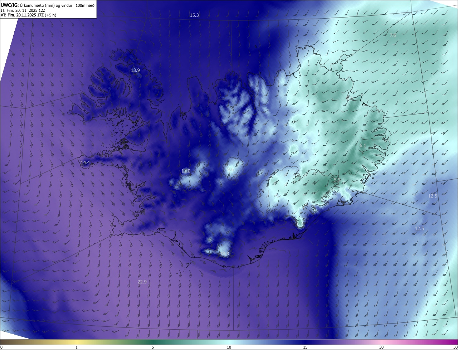The width and height of the screenshot is (458, 350).
Task: Click the 22.9 value label over ocean
Action: (142, 282)
